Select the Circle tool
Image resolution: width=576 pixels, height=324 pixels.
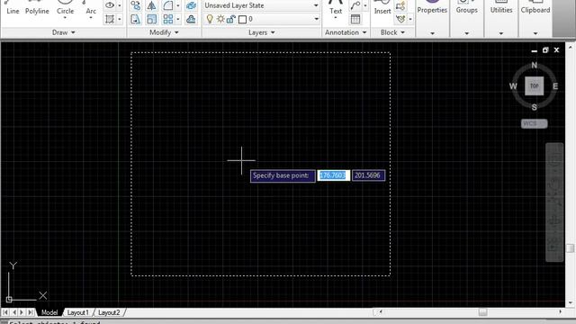pyautogui.click(x=65, y=7)
